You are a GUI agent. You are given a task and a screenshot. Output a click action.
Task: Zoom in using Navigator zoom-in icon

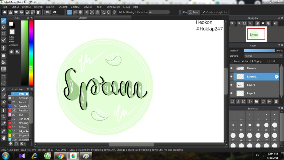click(239, 23)
